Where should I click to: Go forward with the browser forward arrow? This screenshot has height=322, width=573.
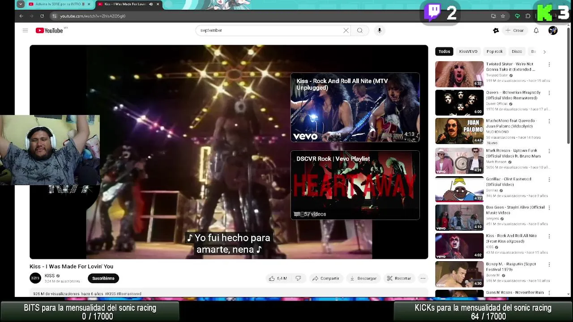(32, 16)
